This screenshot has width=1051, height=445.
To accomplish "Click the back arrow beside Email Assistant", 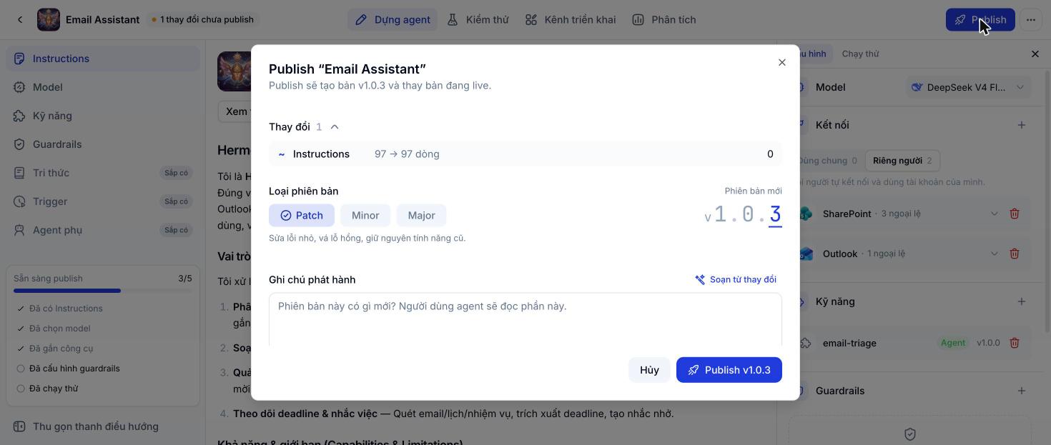I will click(x=20, y=19).
